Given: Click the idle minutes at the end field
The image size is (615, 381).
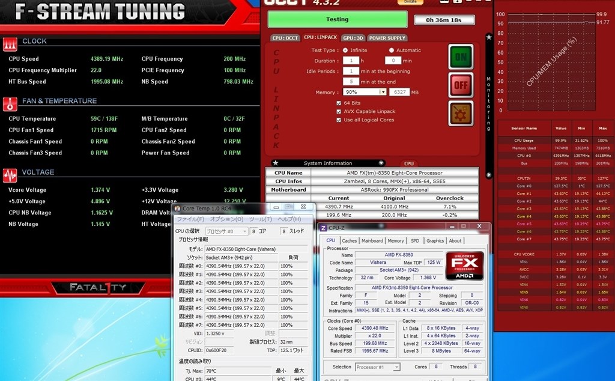Looking at the screenshot, I should click(351, 82).
